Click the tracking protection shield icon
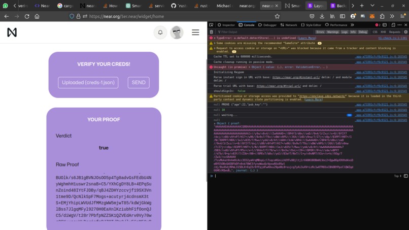The image size is (409, 230). pos(72,16)
